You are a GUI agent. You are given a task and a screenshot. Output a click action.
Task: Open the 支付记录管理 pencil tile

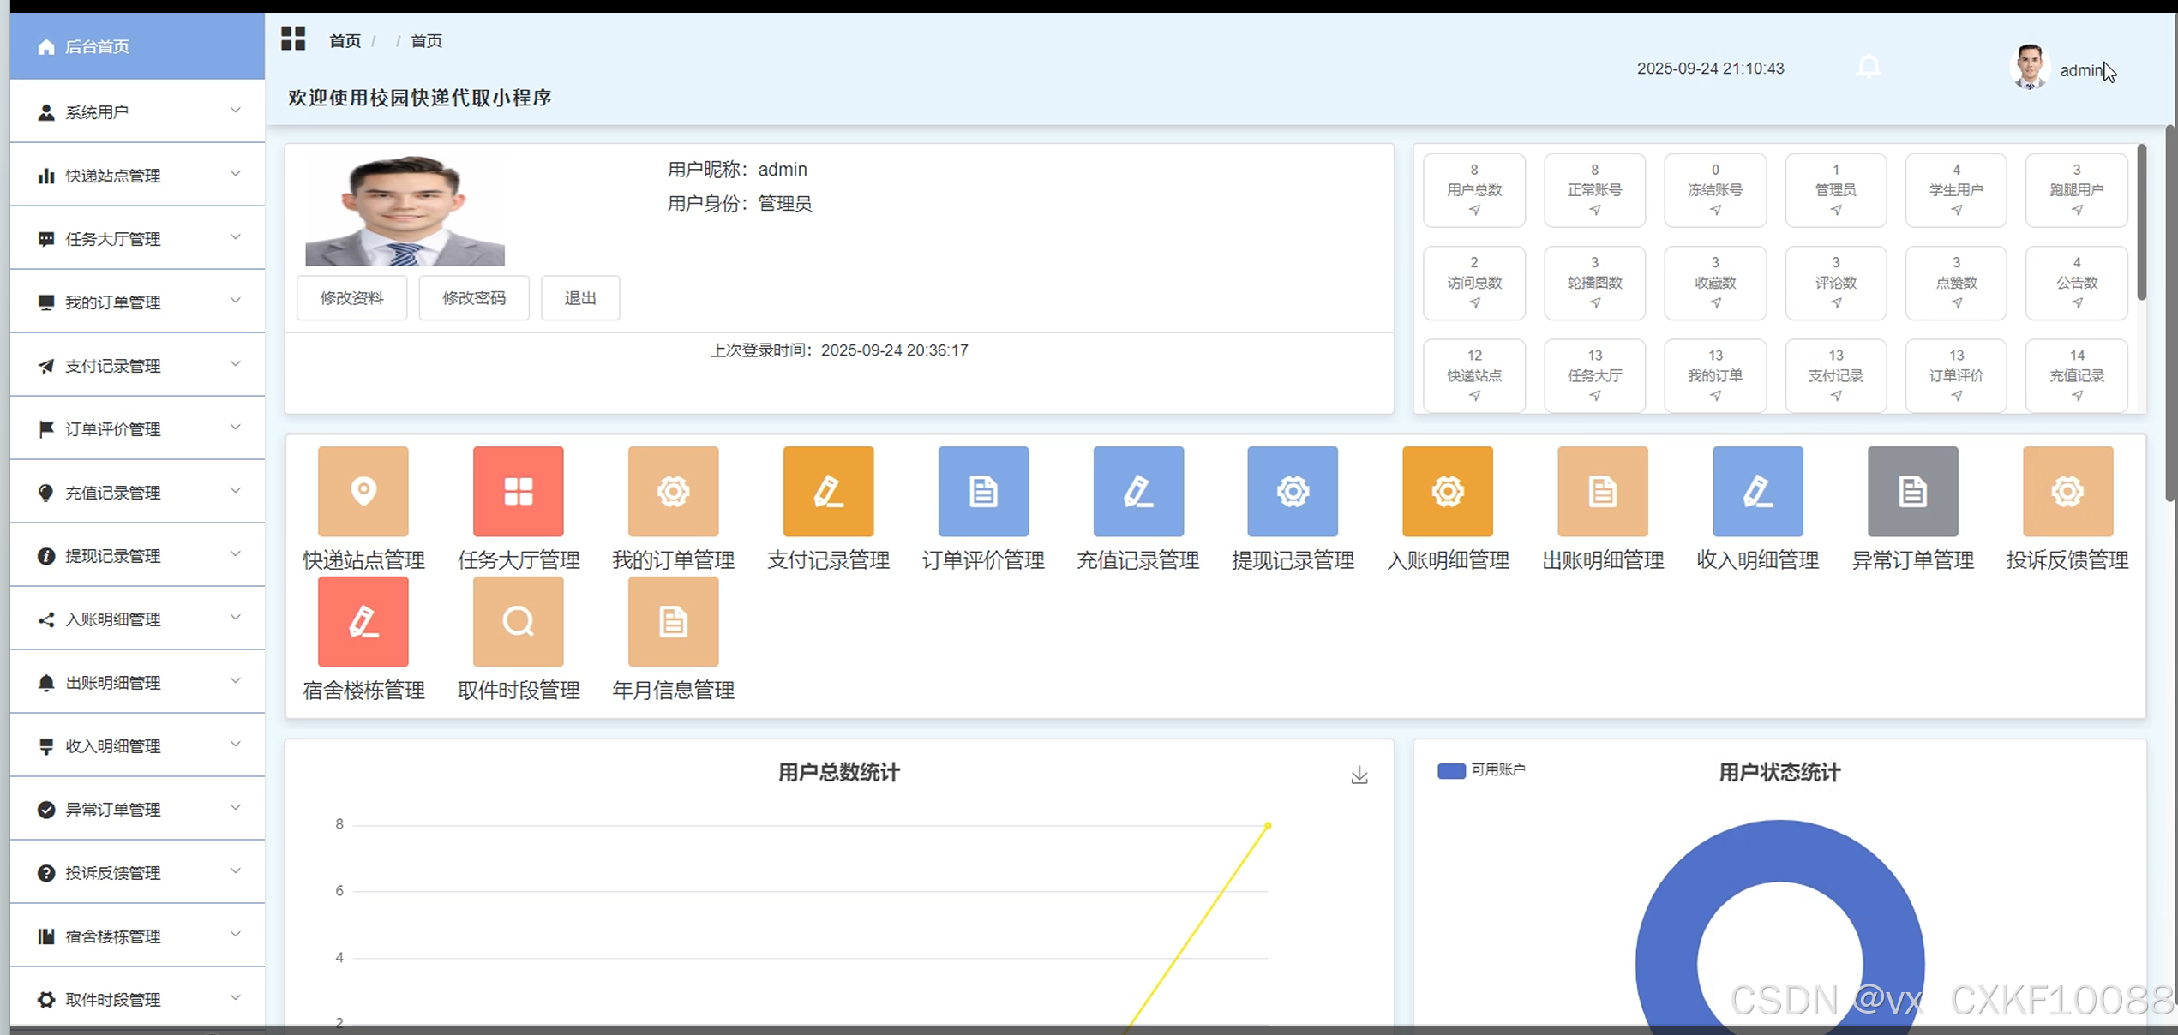[828, 491]
